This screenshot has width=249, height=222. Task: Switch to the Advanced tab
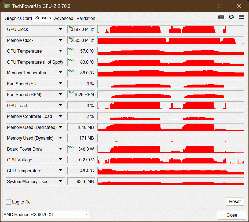64,18
